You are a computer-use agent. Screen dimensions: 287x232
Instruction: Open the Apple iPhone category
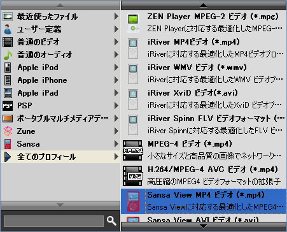[x=60, y=80]
